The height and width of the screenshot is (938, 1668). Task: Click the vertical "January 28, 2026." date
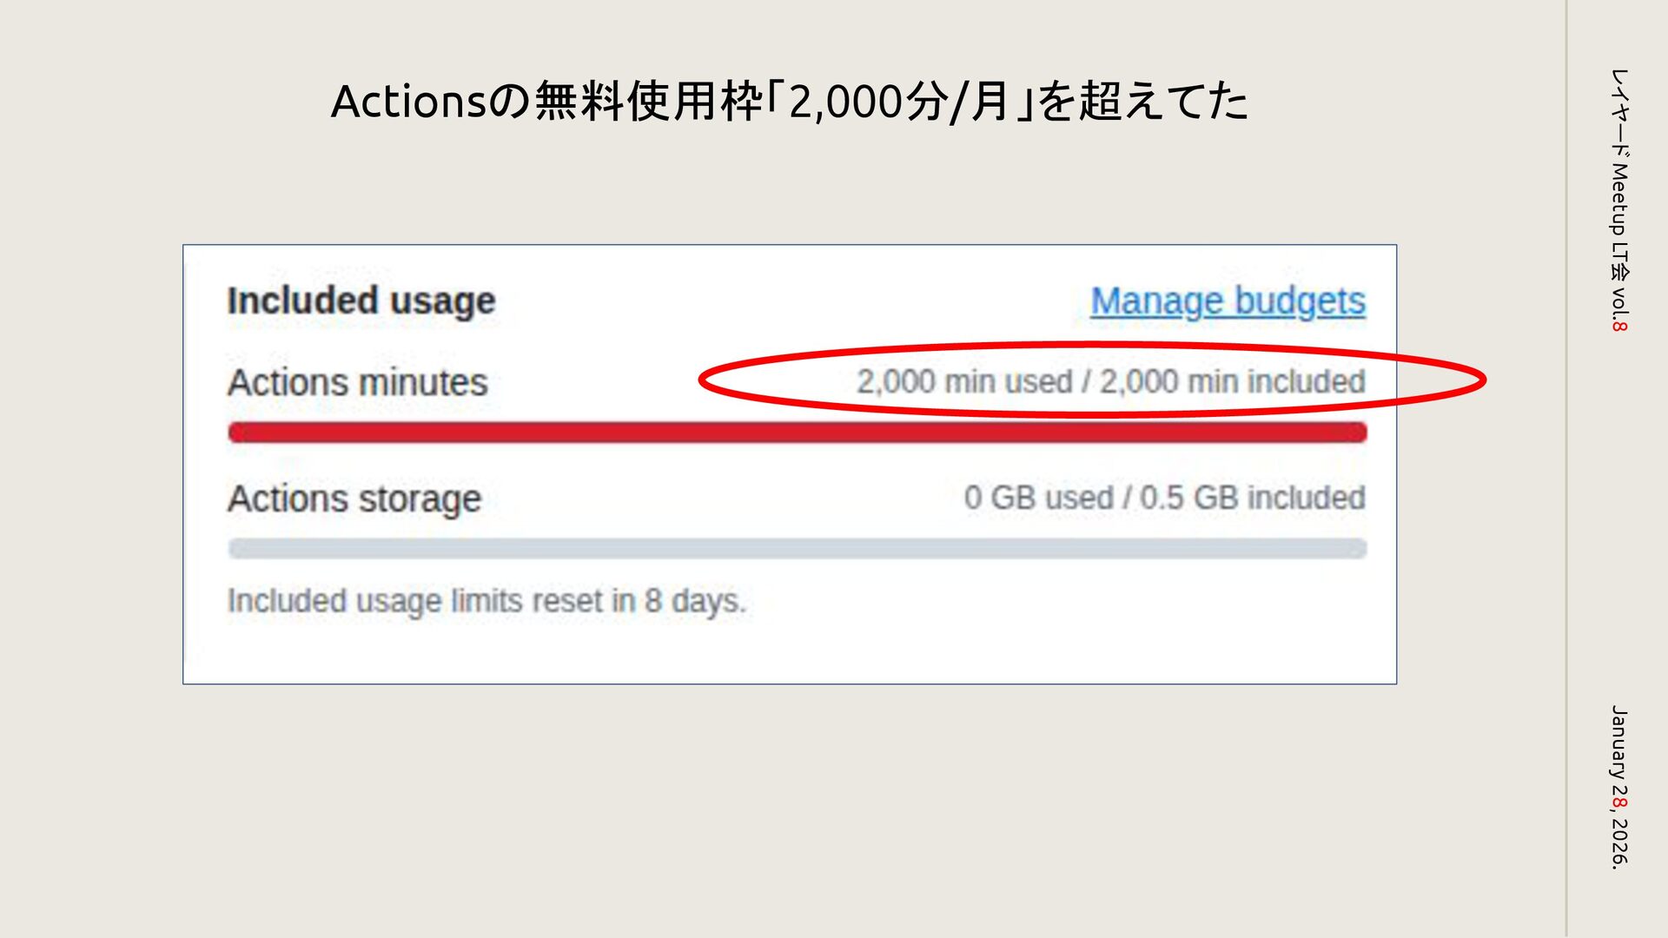(1619, 786)
